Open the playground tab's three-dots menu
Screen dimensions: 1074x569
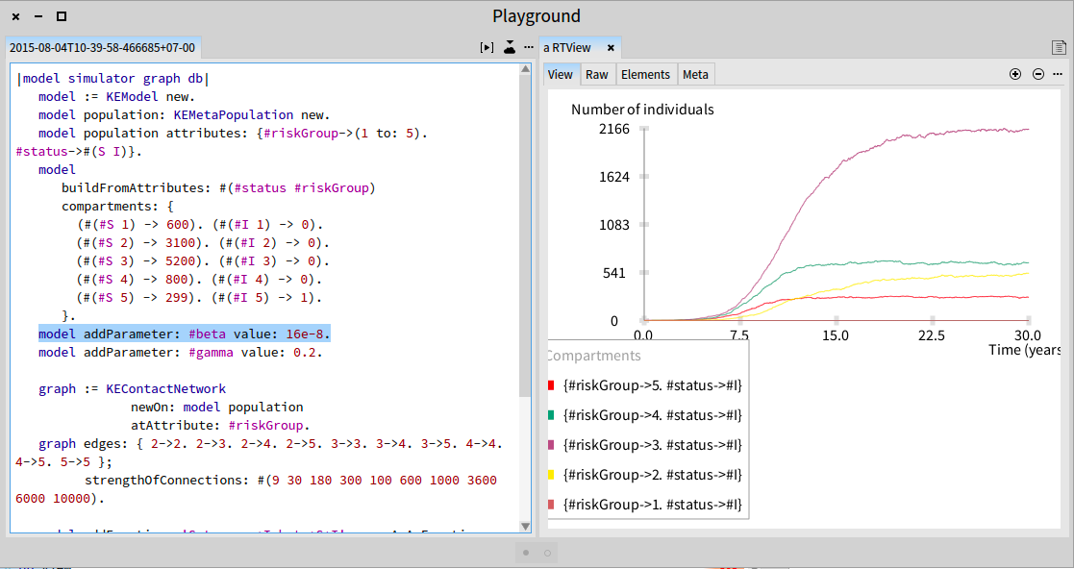coord(528,47)
